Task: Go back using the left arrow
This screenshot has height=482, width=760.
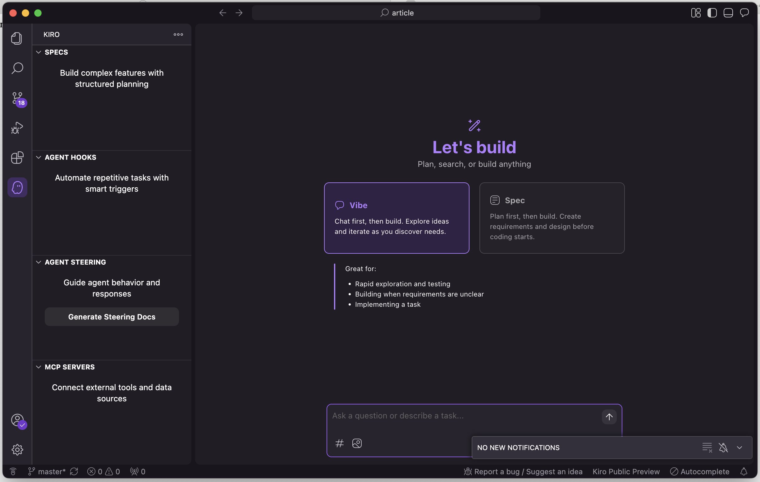Action: (223, 13)
